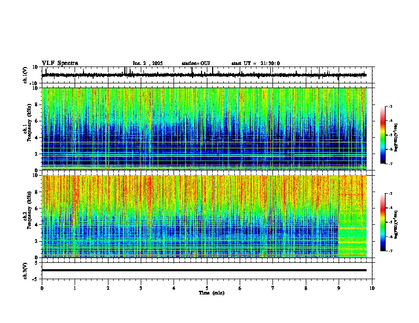
Task: Click the time axis tick label "9"
Action: (339, 288)
